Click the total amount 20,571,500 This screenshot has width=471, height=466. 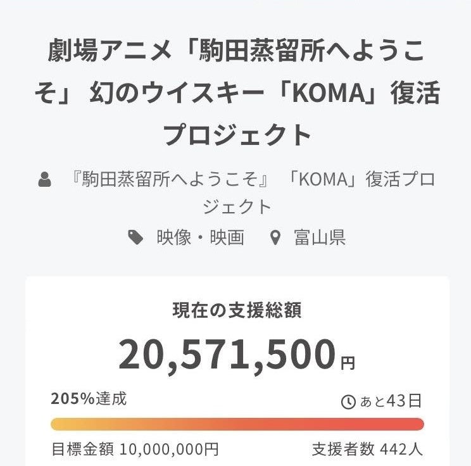[227, 355]
